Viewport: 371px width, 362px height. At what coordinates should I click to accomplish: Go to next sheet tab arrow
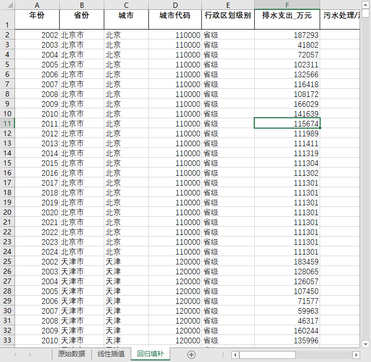click(x=30, y=354)
